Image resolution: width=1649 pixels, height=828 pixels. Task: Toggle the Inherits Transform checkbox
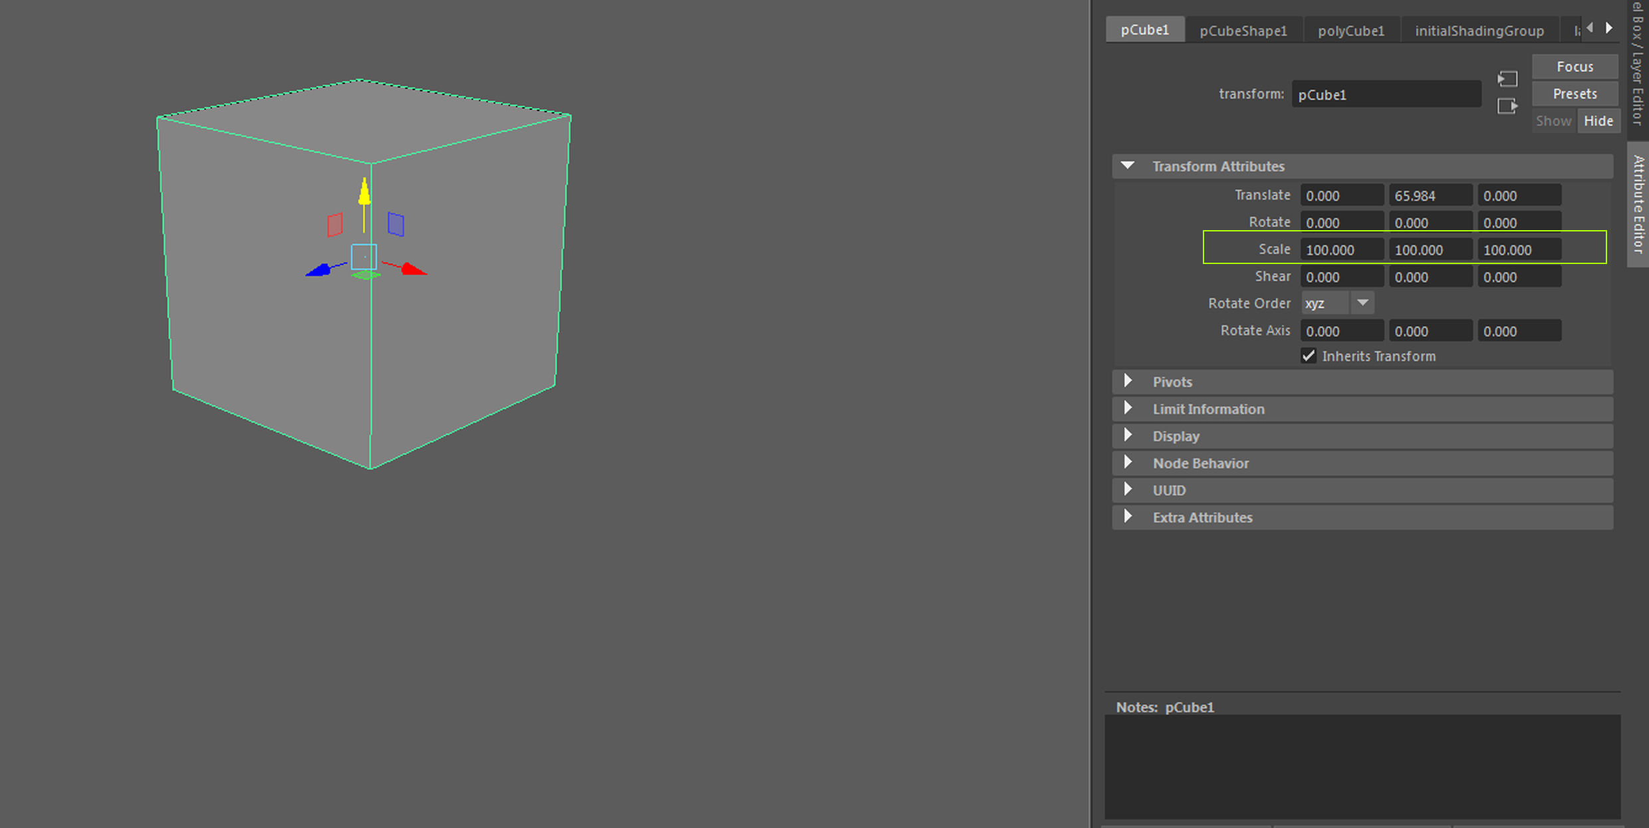tap(1309, 356)
